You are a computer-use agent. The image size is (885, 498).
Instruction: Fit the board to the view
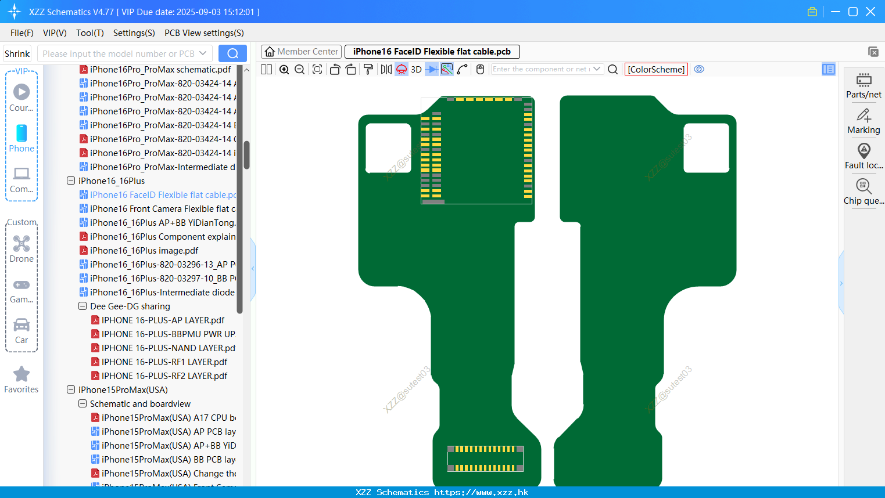click(317, 70)
